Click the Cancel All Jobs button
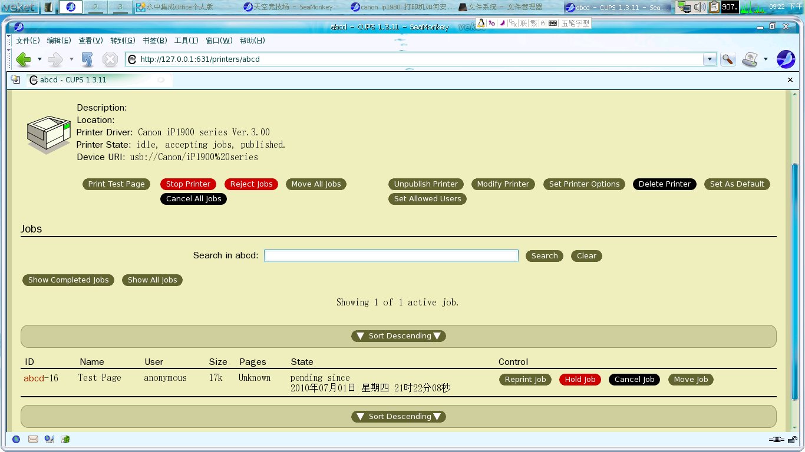 pos(194,199)
